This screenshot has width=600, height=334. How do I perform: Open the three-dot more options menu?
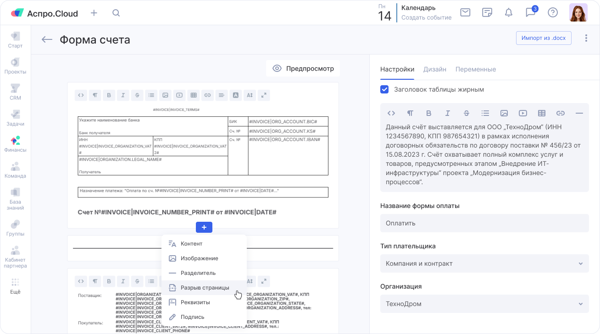[x=586, y=38]
